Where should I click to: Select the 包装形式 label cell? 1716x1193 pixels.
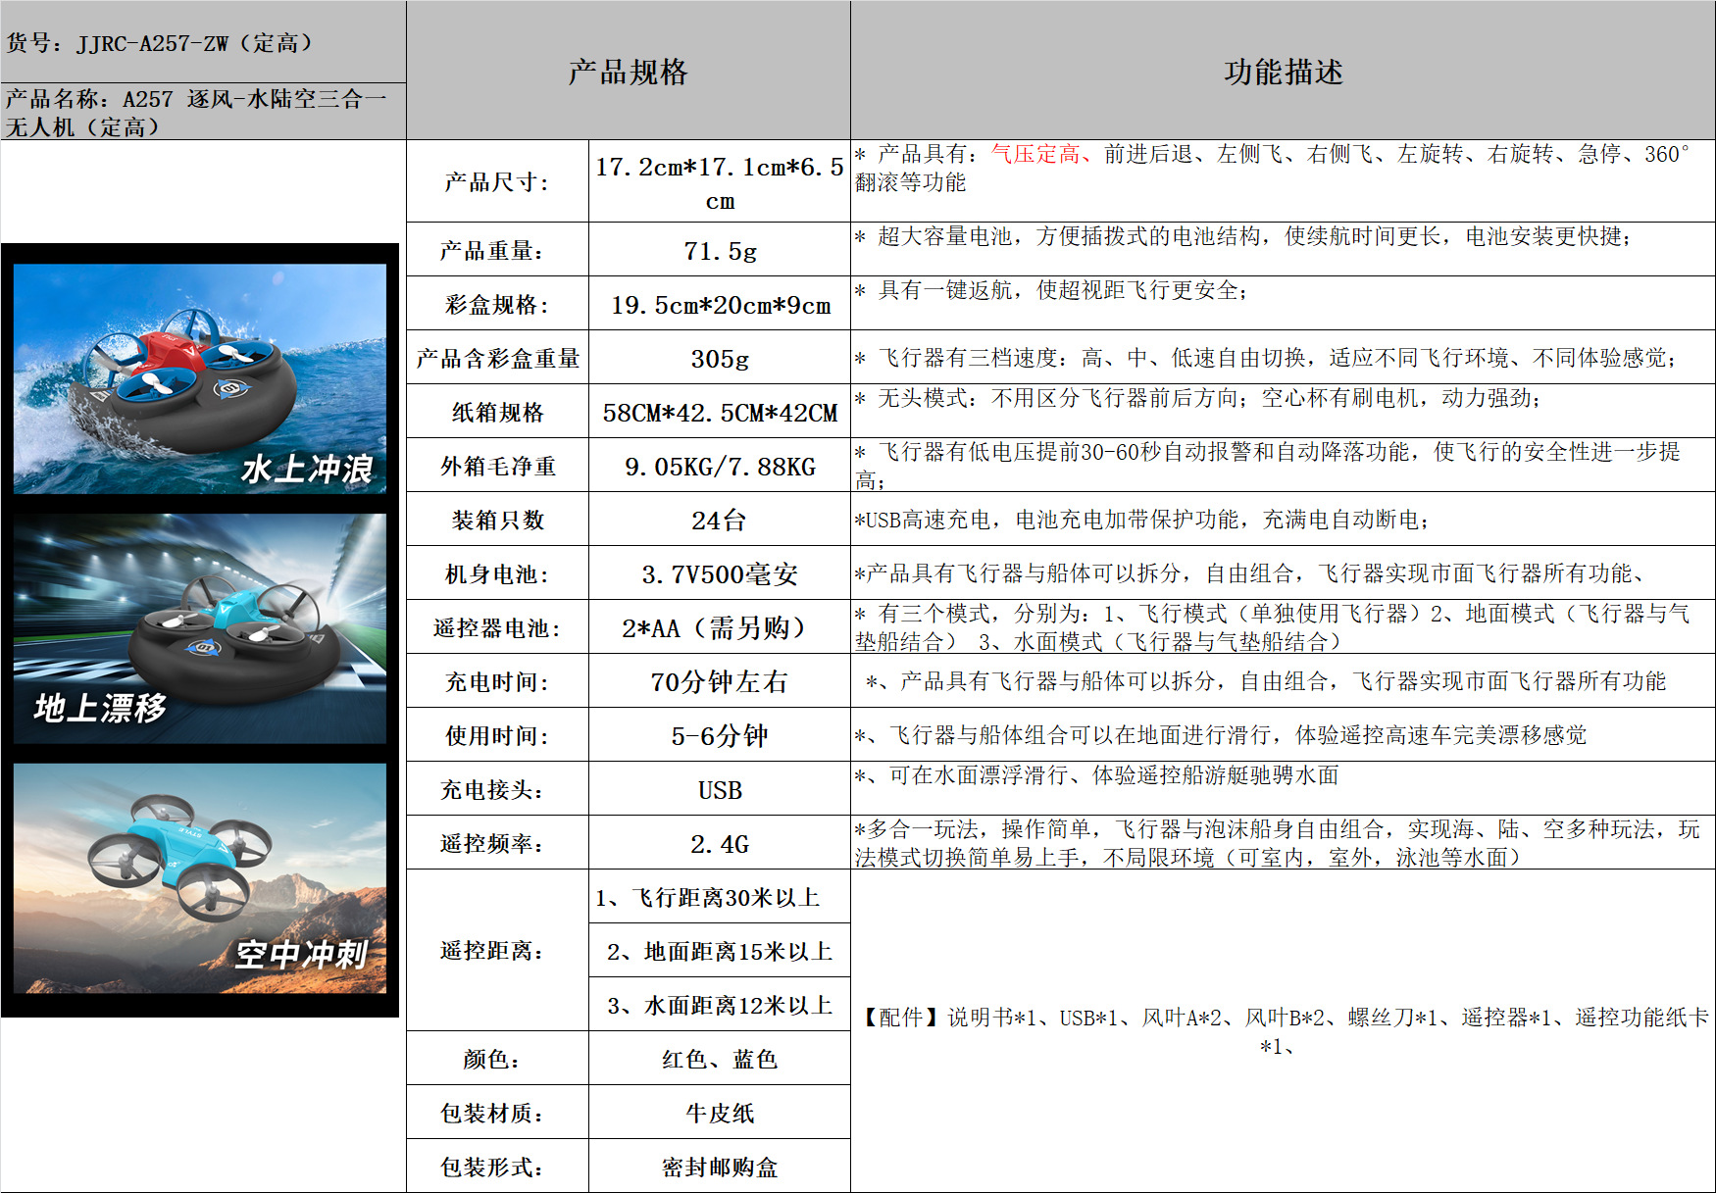click(497, 1167)
